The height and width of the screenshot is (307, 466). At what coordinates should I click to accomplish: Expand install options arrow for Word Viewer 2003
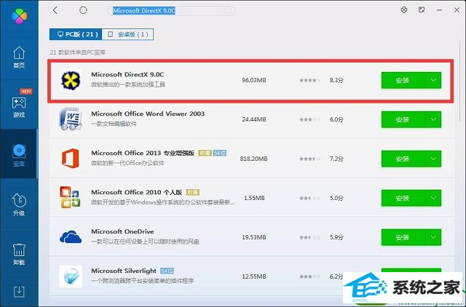(x=434, y=119)
